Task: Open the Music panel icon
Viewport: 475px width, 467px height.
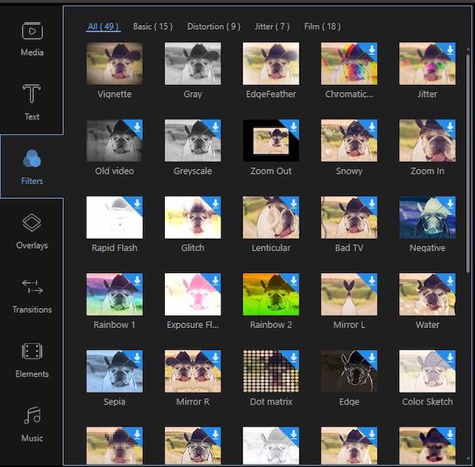Action: click(x=32, y=415)
